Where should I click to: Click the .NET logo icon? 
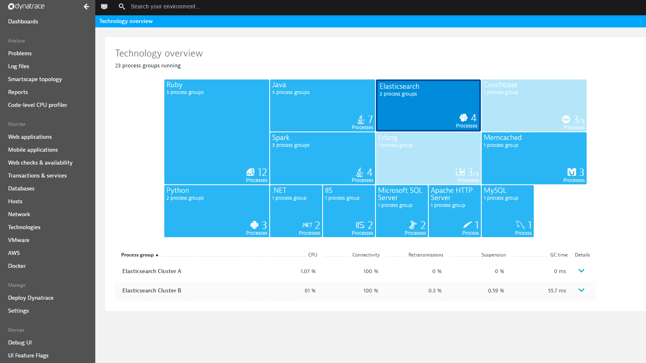tap(307, 225)
